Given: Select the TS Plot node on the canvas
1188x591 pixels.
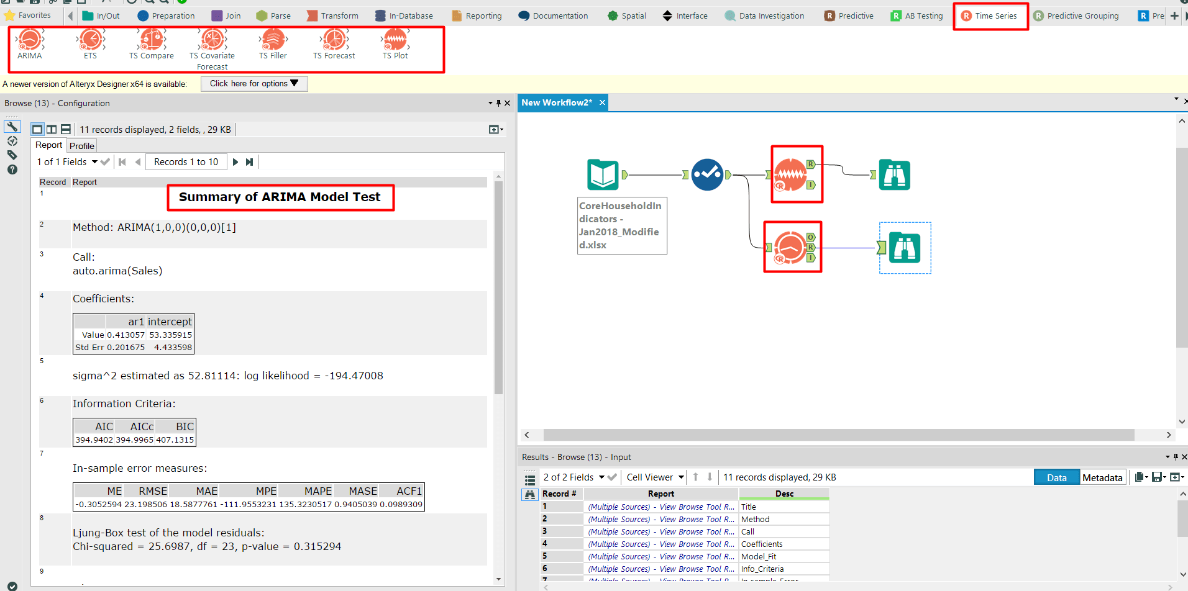Looking at the screenshot, I should tap(790, 174).
